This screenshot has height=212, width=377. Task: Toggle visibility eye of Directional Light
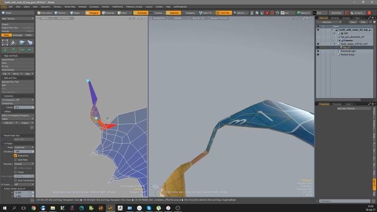click(x=318, y=51)
